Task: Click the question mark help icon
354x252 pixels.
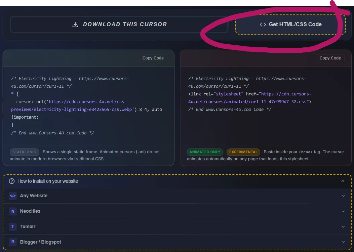Action: point(12,181)
